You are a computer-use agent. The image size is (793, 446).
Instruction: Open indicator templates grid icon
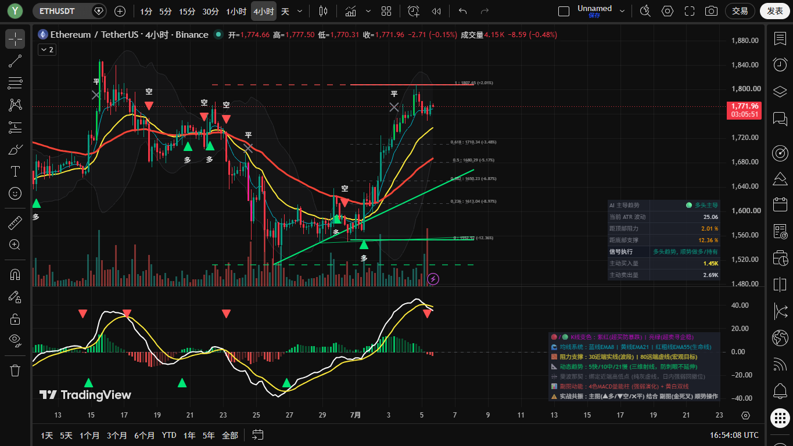pyautogui.click(x=386, y=11)
